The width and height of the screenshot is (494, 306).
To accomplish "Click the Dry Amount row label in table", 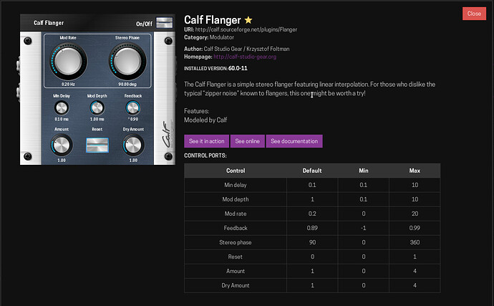I will click(x=236, y=285).
